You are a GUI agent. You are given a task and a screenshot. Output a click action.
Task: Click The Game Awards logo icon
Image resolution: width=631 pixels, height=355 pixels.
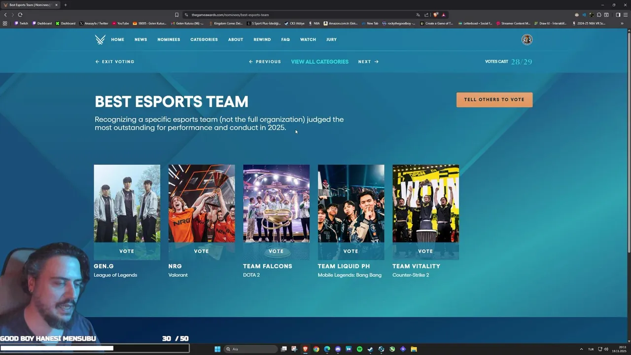100,39
